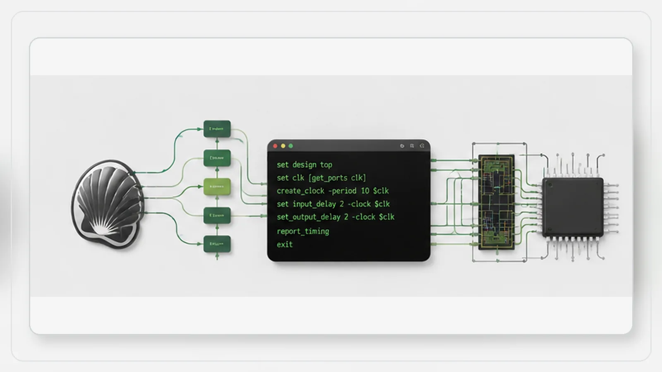The image size is (662, 372).
Task: Click the 'report_timing' command line
Action: pyautogui.click(x=303, y=231)
